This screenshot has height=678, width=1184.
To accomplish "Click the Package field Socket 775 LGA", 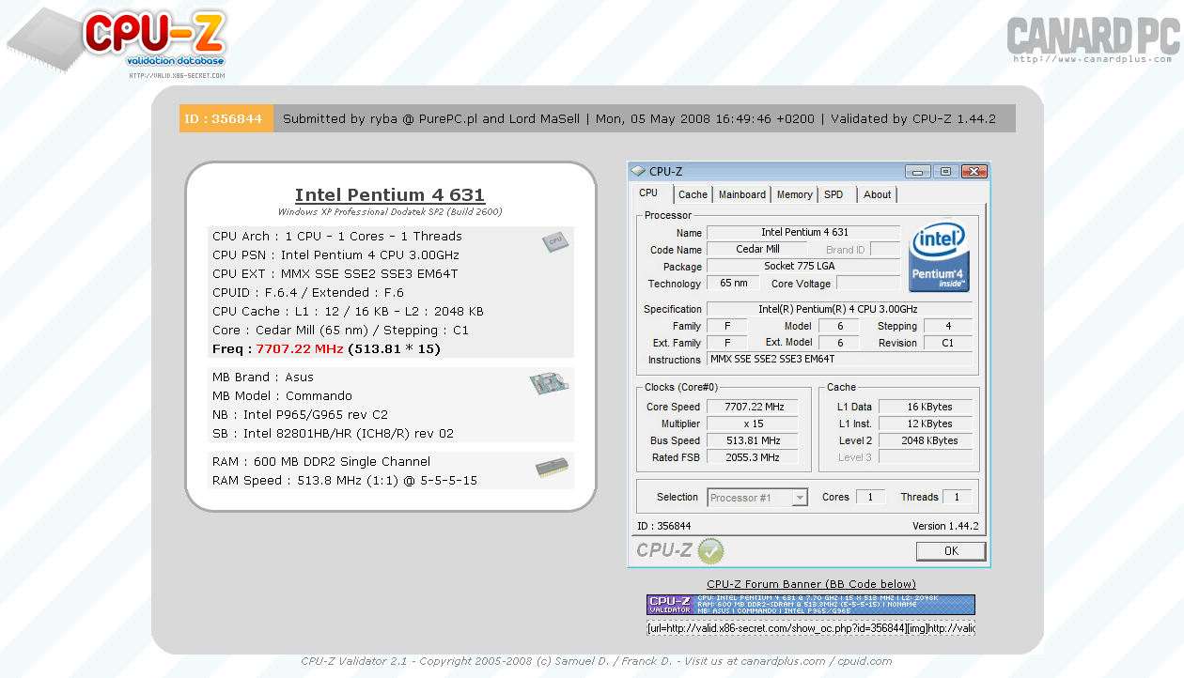I will pyautogui.click(x=803, y=266).
